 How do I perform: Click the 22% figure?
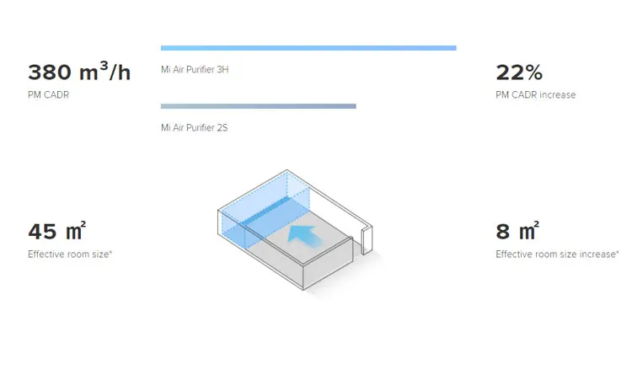click(519, 72)
